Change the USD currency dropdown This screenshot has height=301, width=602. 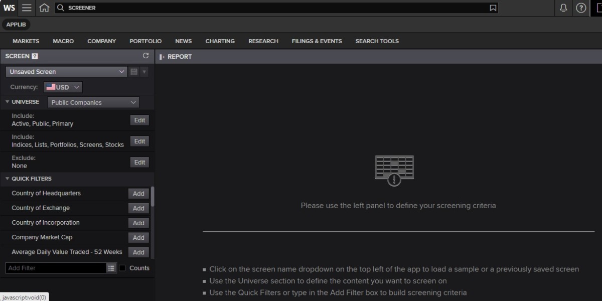point(63,87)
